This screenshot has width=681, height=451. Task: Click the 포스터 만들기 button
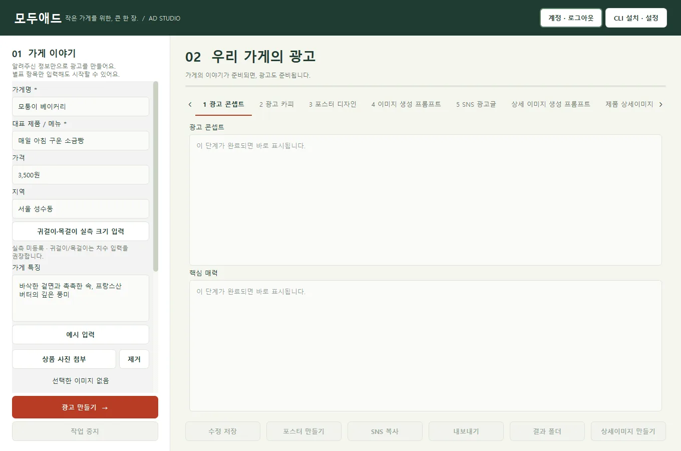tap(304, 431)
